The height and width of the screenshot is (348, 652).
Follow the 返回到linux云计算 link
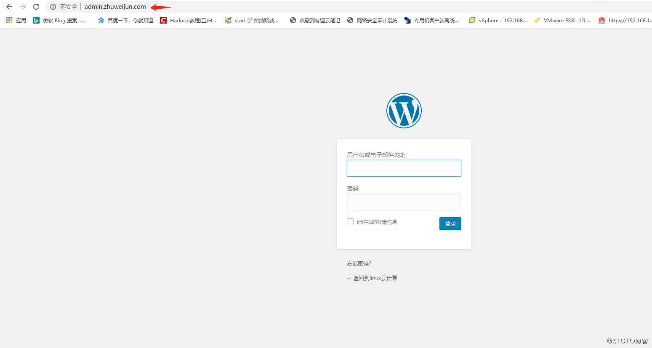coord(372,278)
